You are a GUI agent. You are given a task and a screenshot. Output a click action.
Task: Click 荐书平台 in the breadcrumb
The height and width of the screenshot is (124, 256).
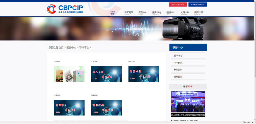(84, 48)
